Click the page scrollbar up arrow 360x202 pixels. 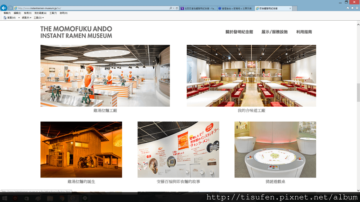pyautogui.click(x=358, y=24)
